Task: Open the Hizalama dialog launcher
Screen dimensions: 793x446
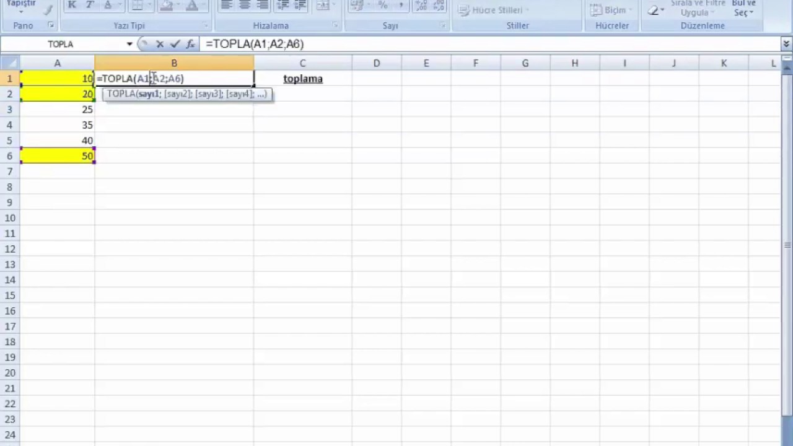Action: 335,25
